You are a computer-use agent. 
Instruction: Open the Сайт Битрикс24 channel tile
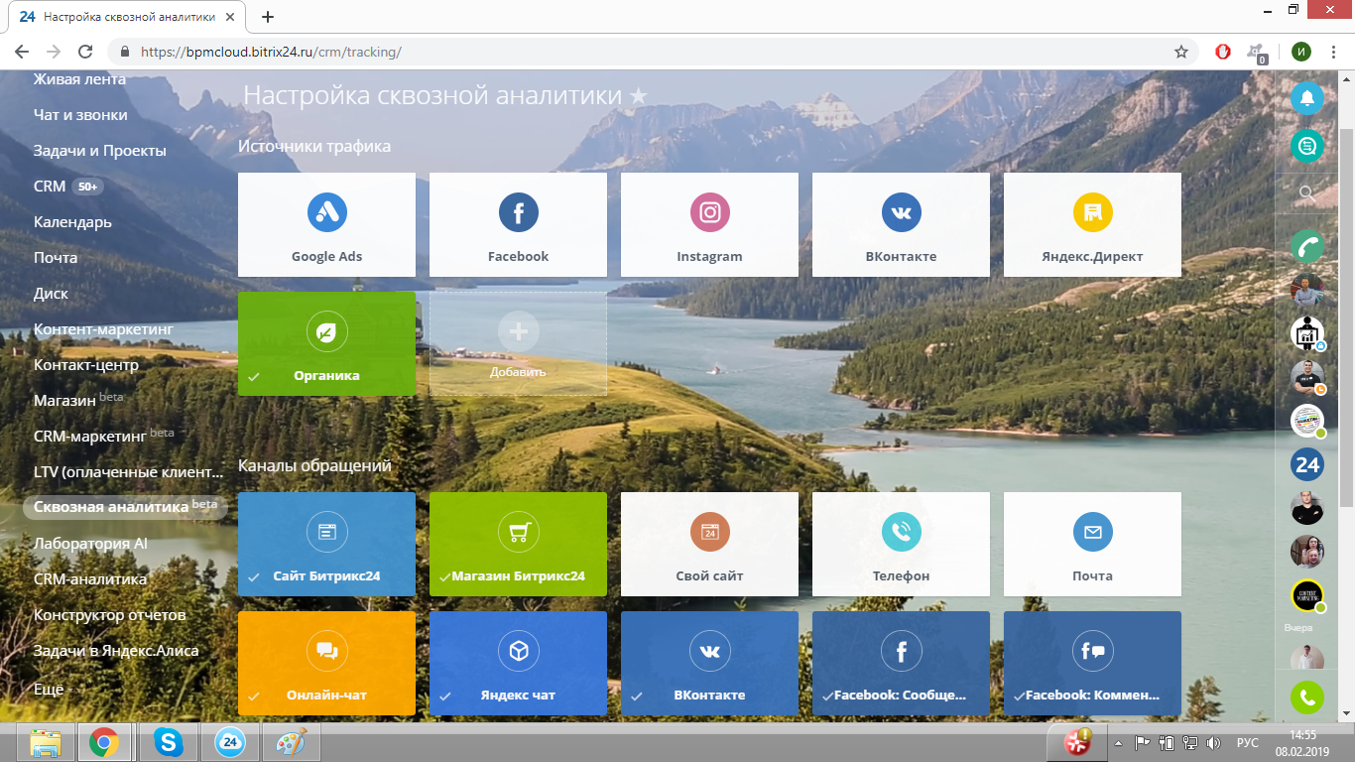326,544
